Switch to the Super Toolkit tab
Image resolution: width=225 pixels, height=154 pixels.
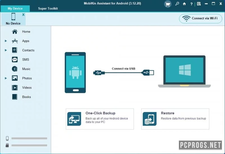coord(48,8)
